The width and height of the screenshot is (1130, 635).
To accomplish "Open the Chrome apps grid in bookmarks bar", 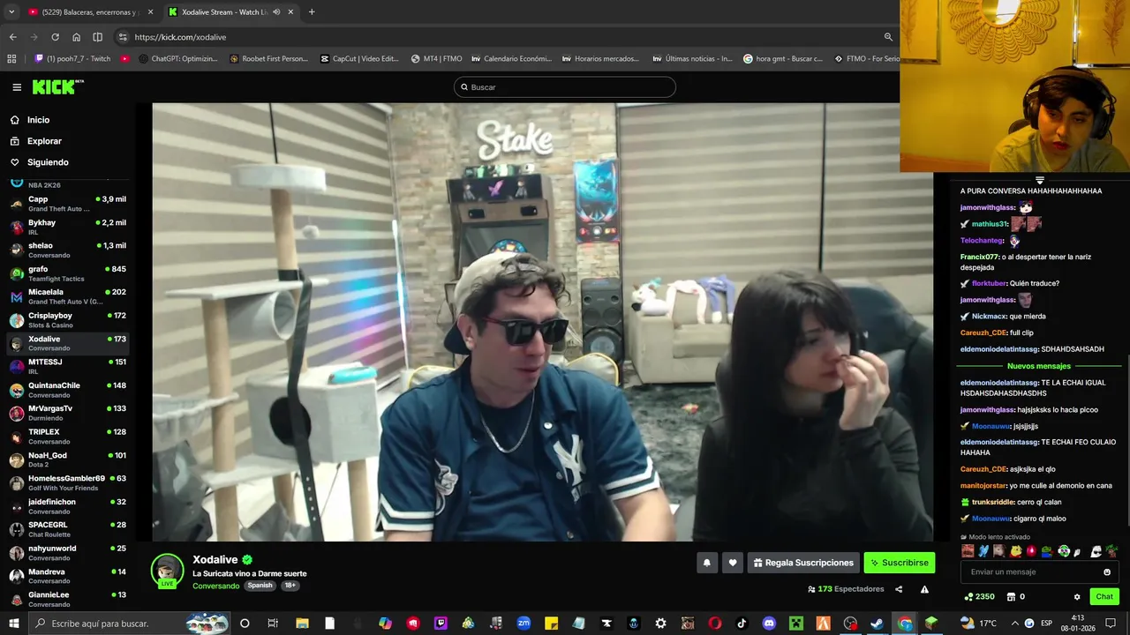I will coord(11,59).
